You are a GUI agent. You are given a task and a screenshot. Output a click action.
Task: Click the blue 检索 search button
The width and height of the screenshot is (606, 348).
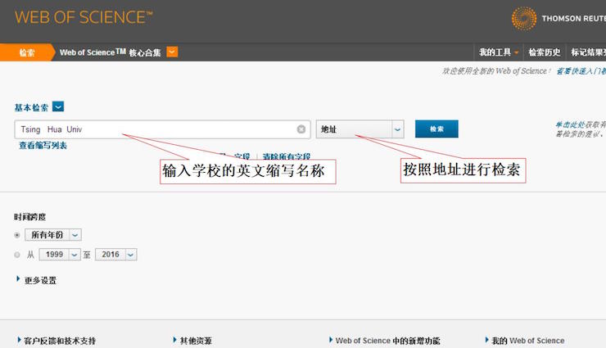click(436, 129)
